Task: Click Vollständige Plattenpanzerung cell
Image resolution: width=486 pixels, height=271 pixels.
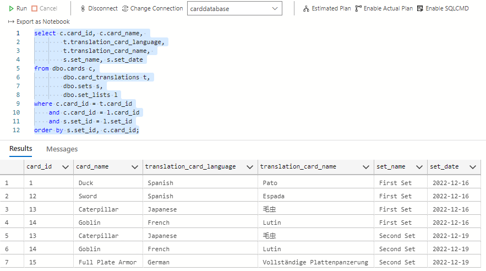Action: pyautogui.click(x=316, y=262)
